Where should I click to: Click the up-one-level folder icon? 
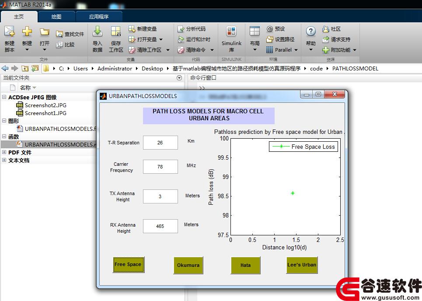click(x=25, y=68)
